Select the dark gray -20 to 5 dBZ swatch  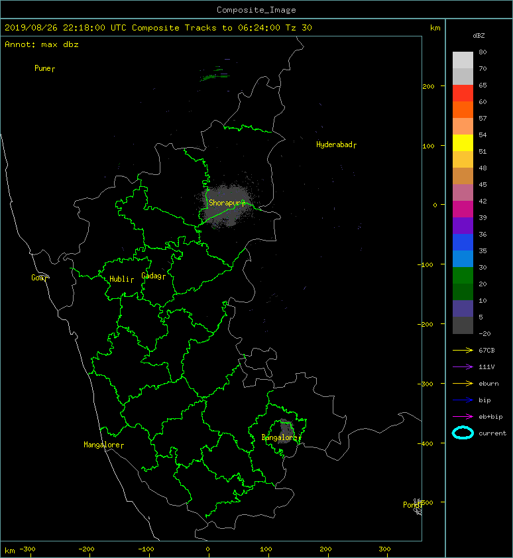463,325
